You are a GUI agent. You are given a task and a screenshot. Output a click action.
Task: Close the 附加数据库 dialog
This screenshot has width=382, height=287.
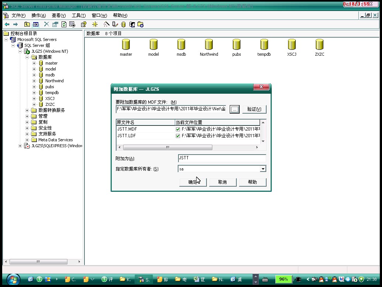[261, 87]
